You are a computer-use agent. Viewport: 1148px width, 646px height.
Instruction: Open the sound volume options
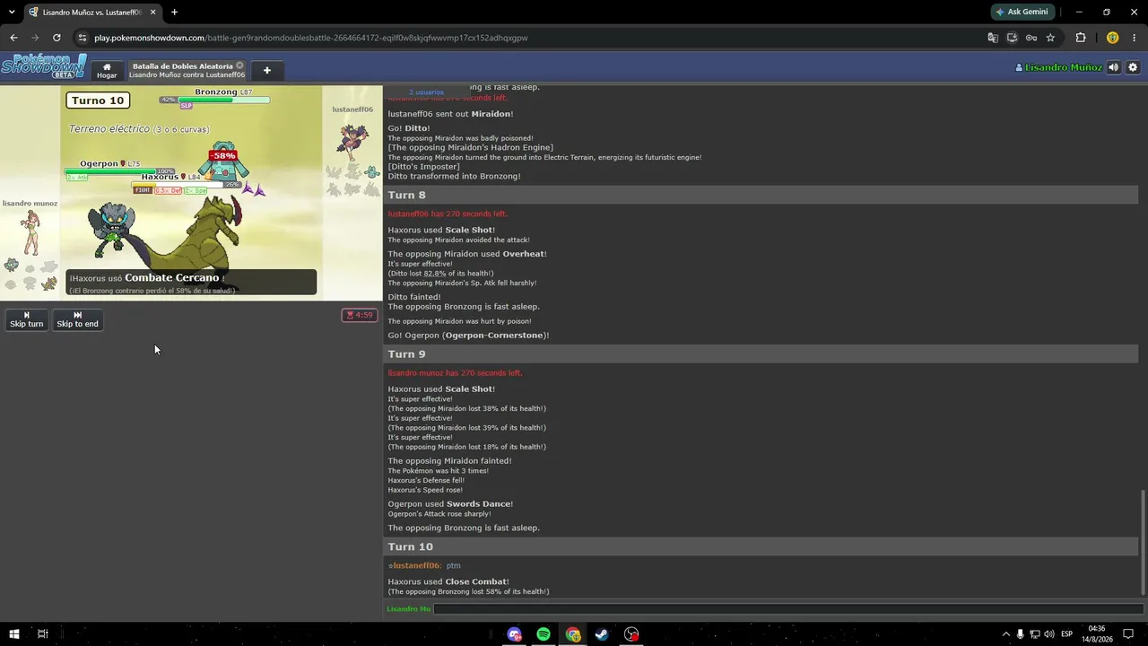click(x=1113, y=67)
